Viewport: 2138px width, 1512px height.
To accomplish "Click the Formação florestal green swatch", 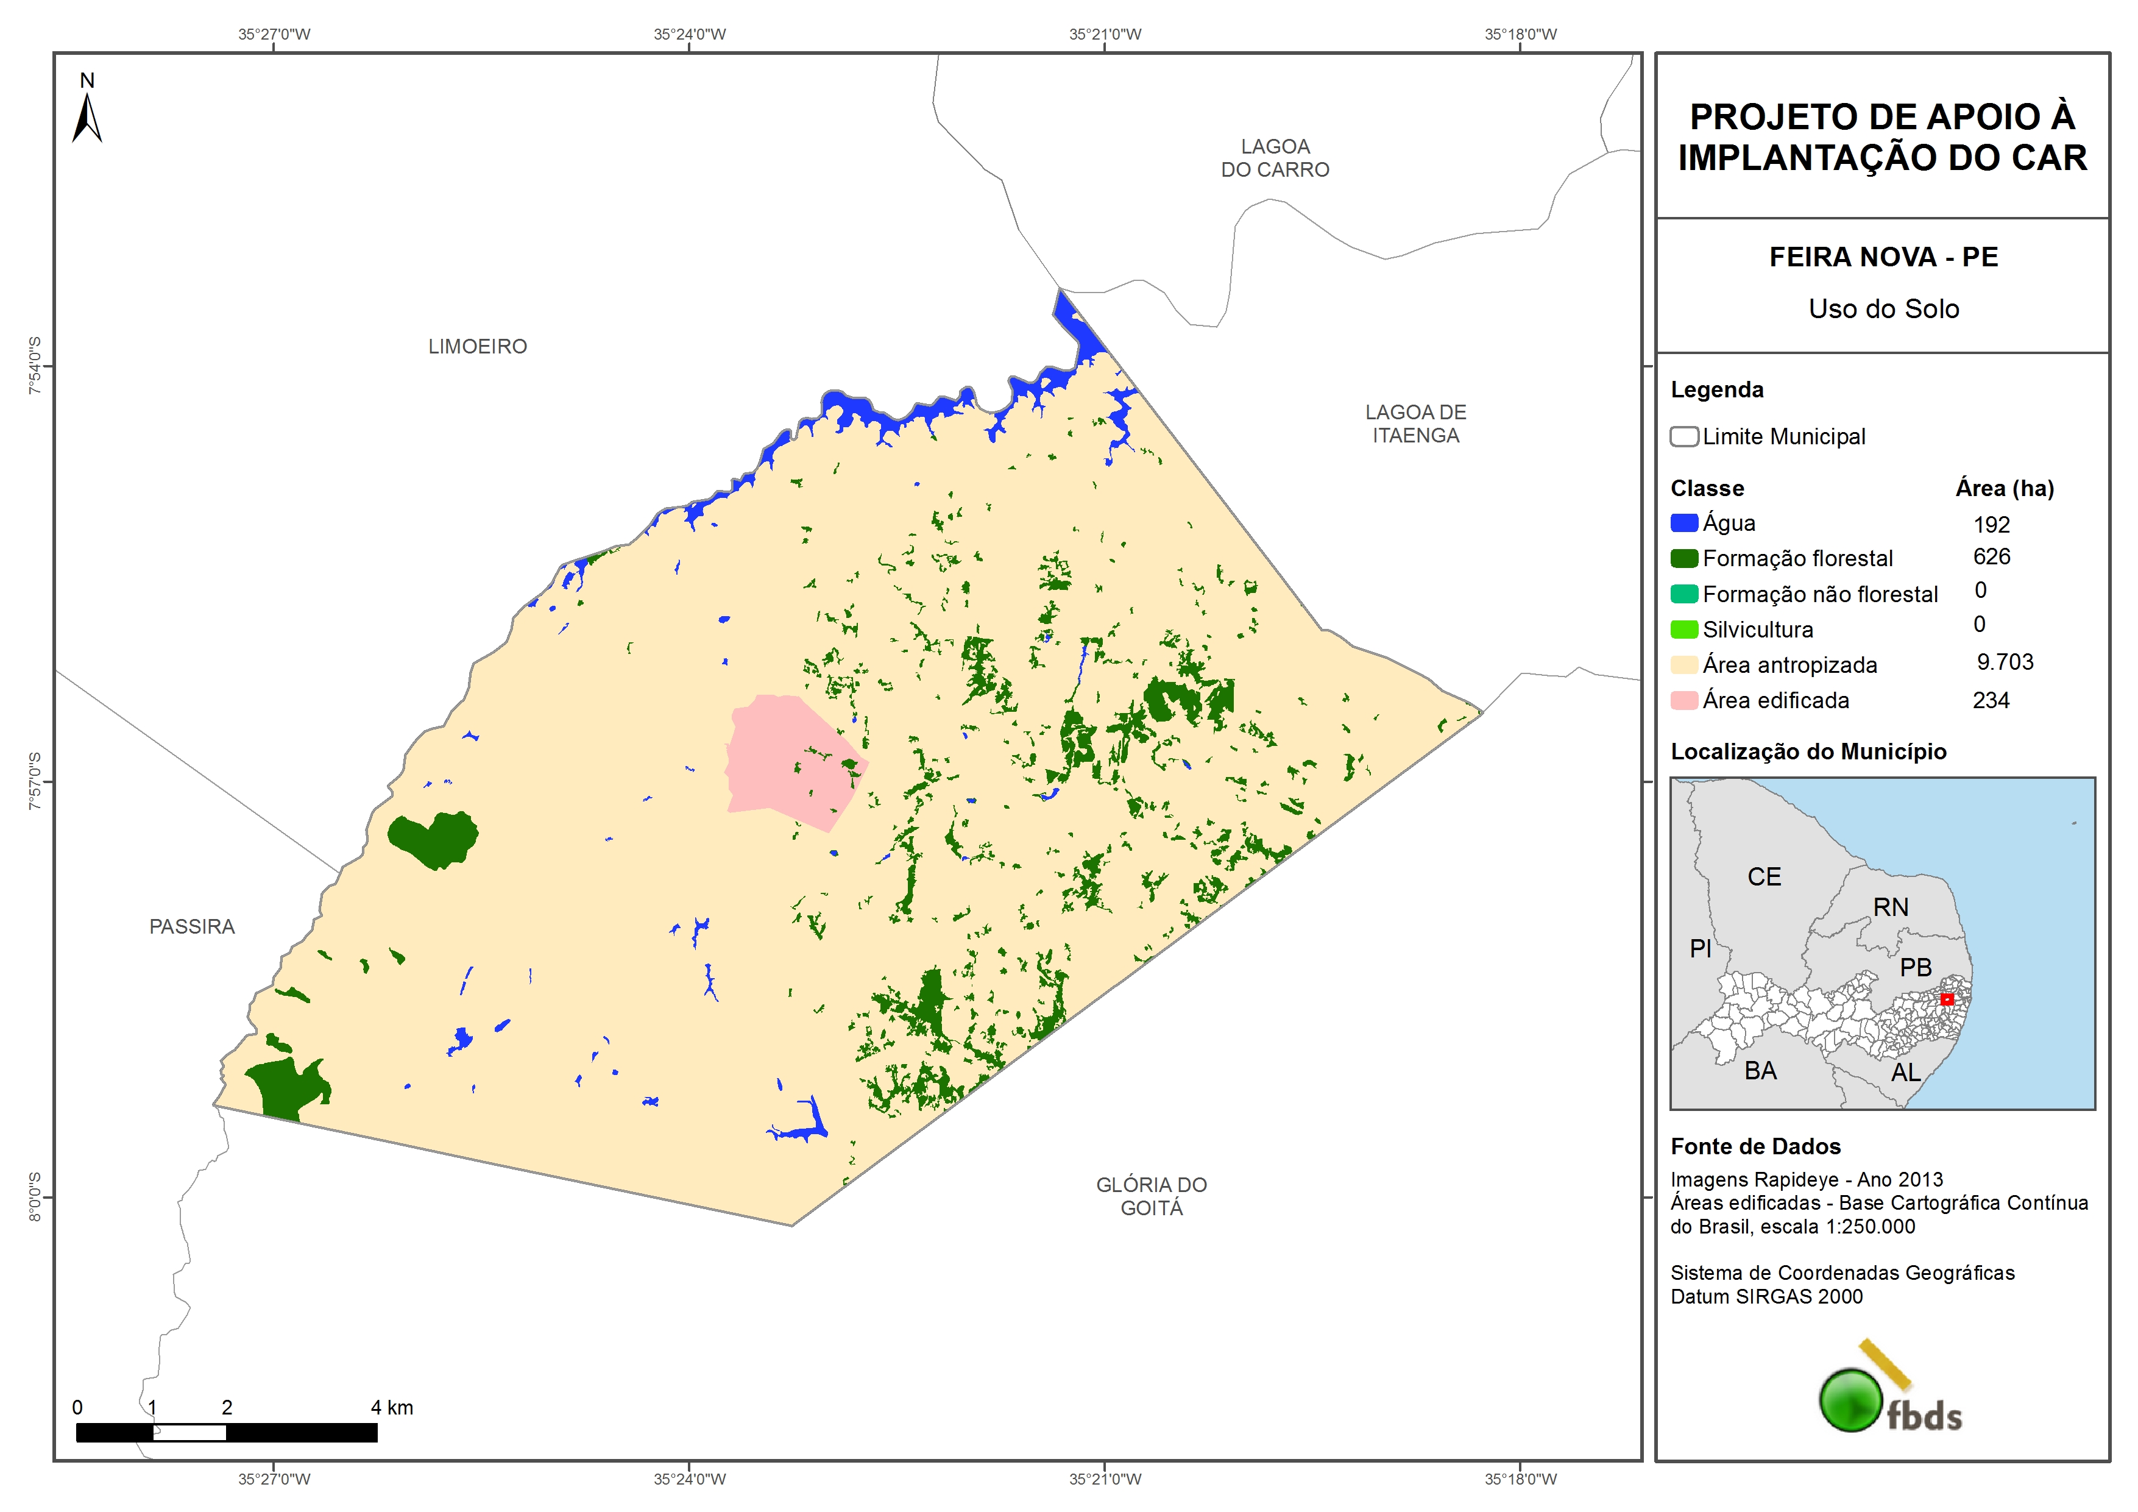I will point(1683,558).
